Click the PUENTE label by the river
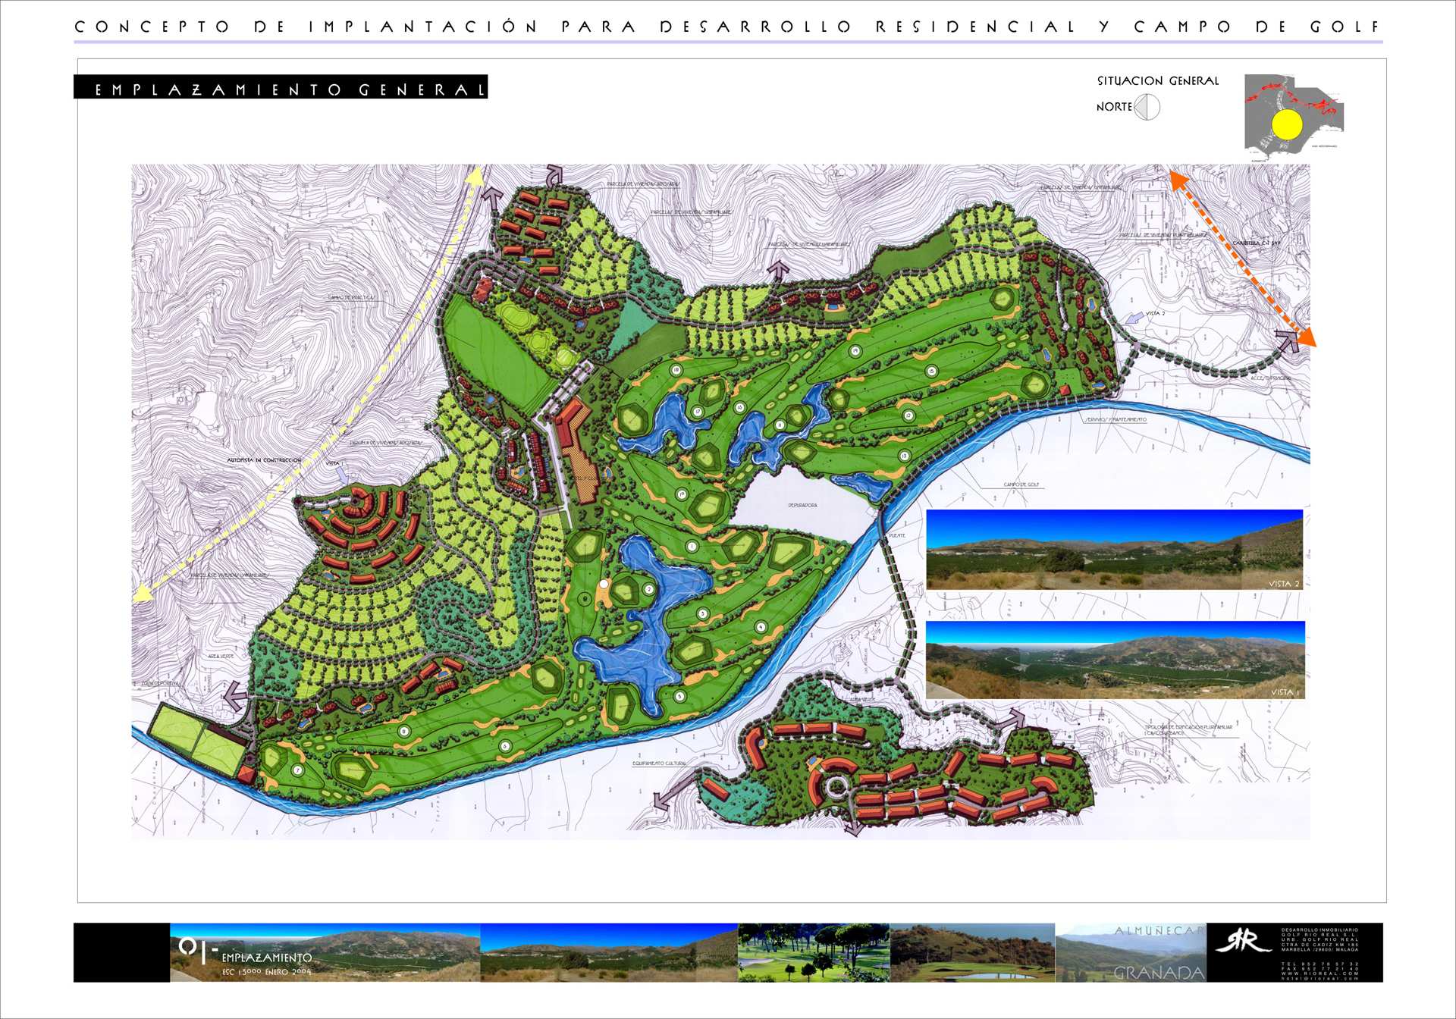 [897, 535]
